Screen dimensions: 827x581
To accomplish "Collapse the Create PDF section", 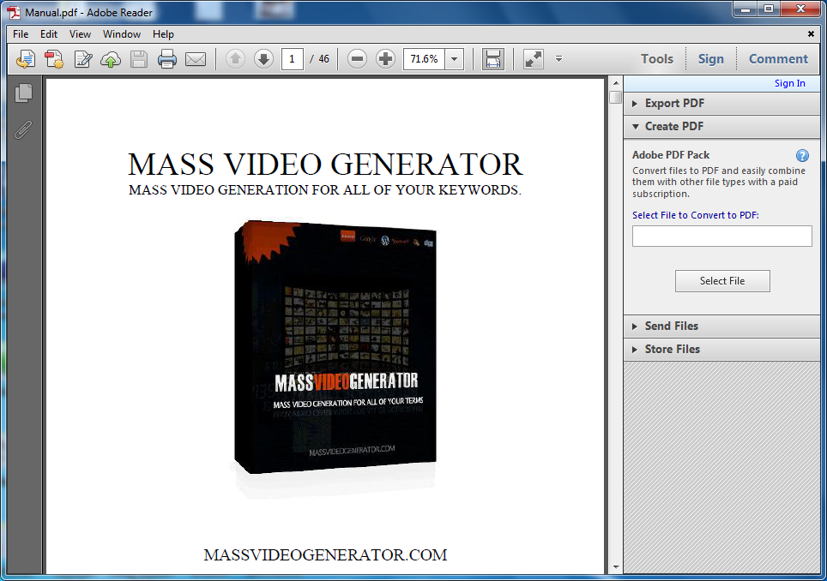I will pos(721,127).
